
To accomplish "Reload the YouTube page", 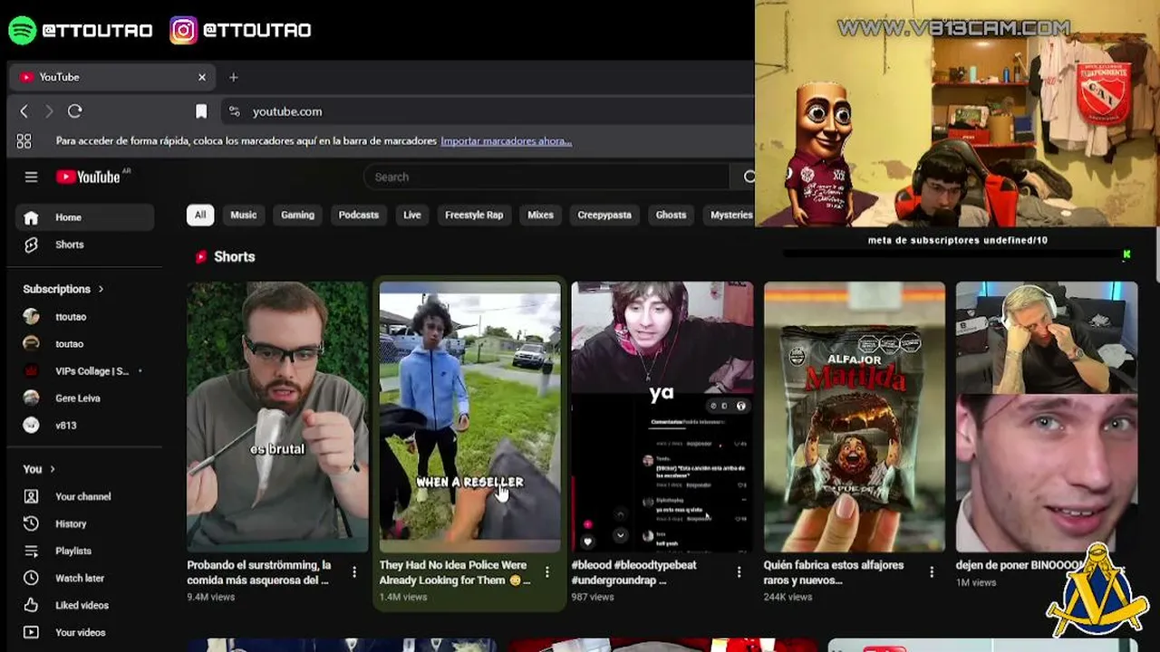I will (x=75, y=111).
